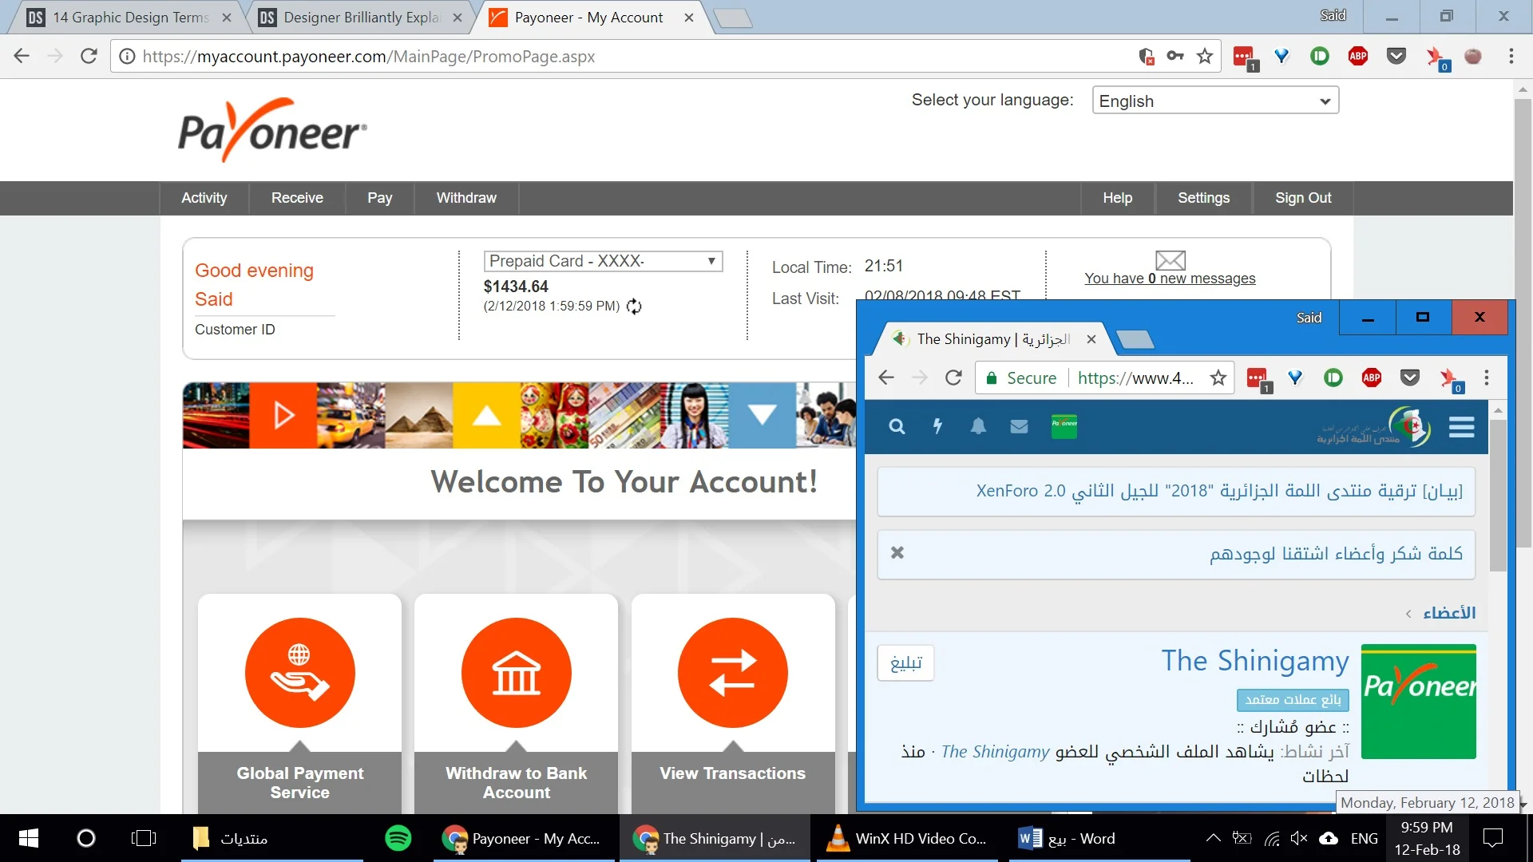The image size is (1533, 862).
Task: Click the forum search magnifier icon
Action: [897, 426]
